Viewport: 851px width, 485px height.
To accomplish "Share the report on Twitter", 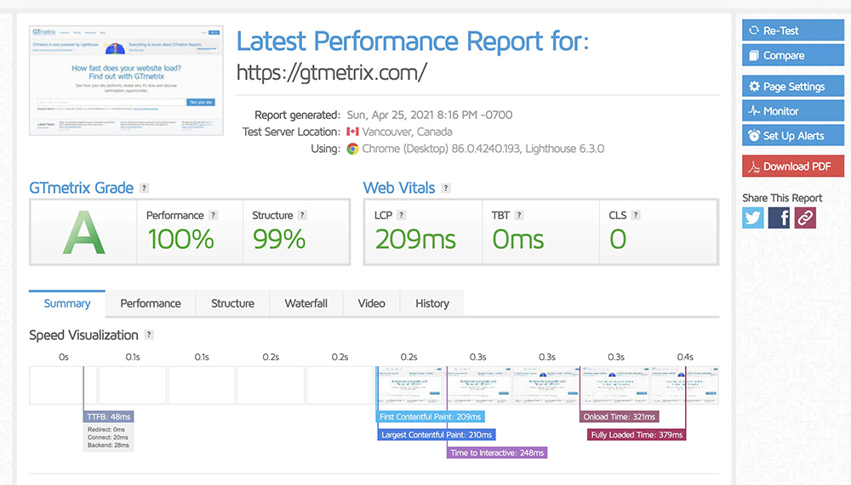I will 753,217.
